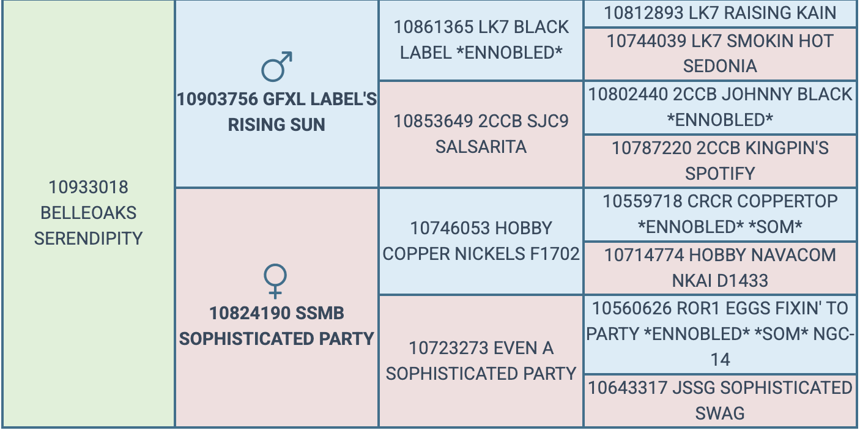Viewport: 860px width, 433px height.
Task: Open 10723273 Even A Sophisticated Party
Action: coord(481,361)
